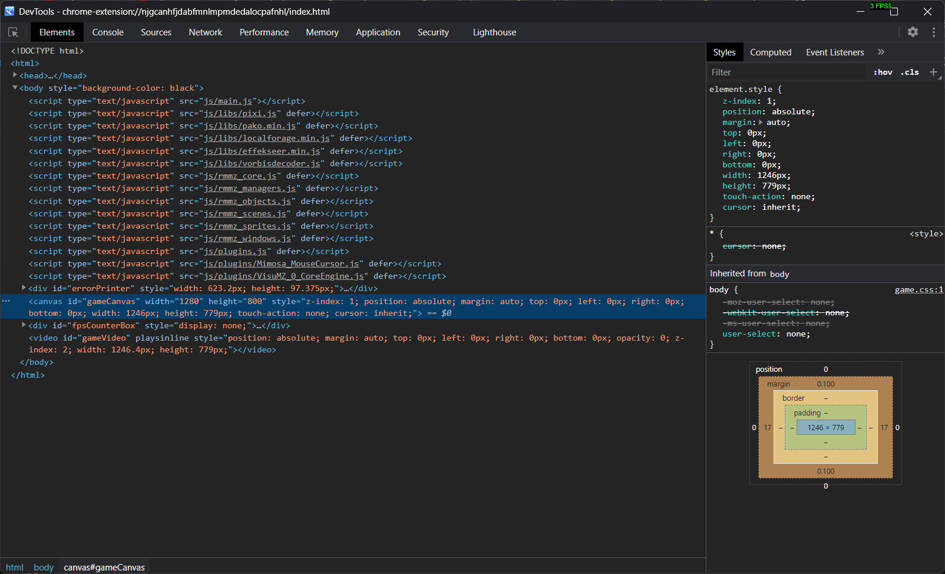Select the inspect element cursor icon
The width and height of the screenshot is (945, 574).
pyautogui.click(x=13, y=32)
